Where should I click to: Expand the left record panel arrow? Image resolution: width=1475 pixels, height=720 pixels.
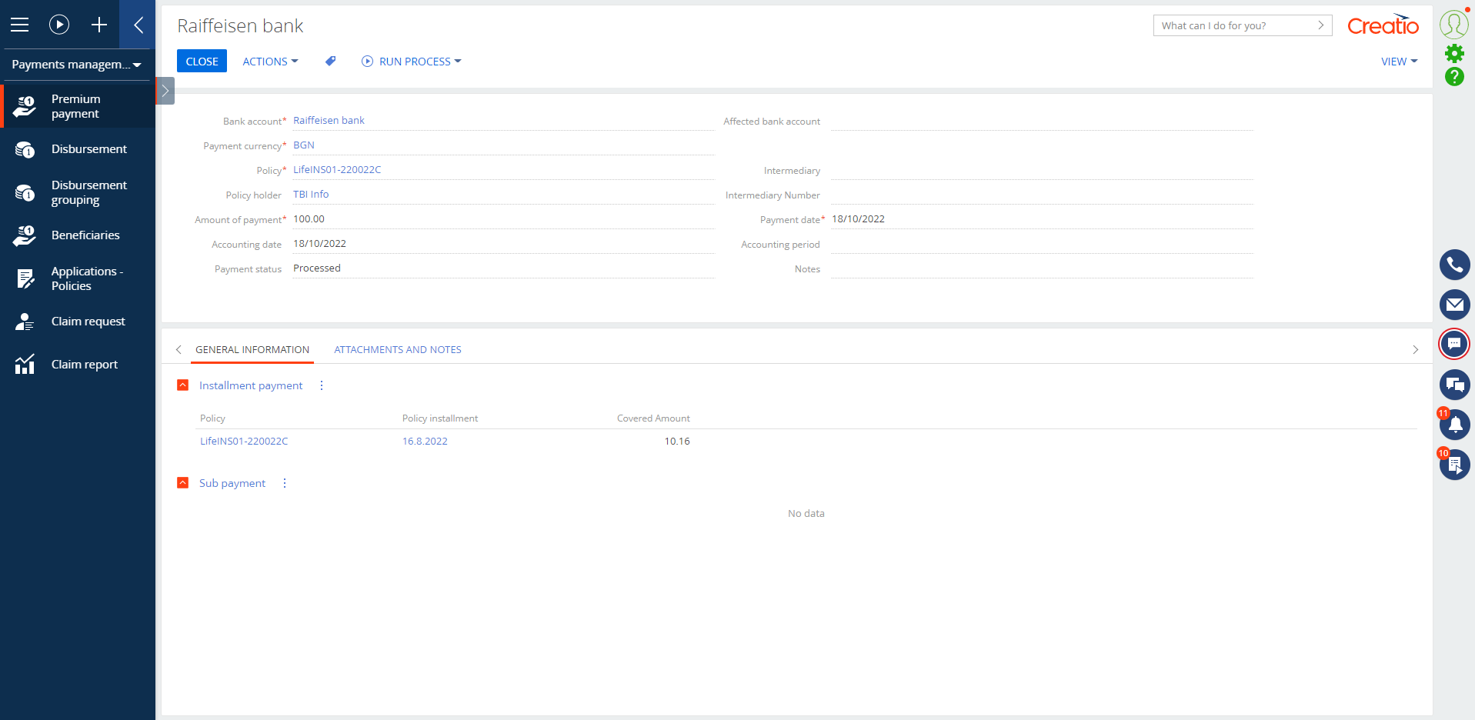[x=165, y=91]
